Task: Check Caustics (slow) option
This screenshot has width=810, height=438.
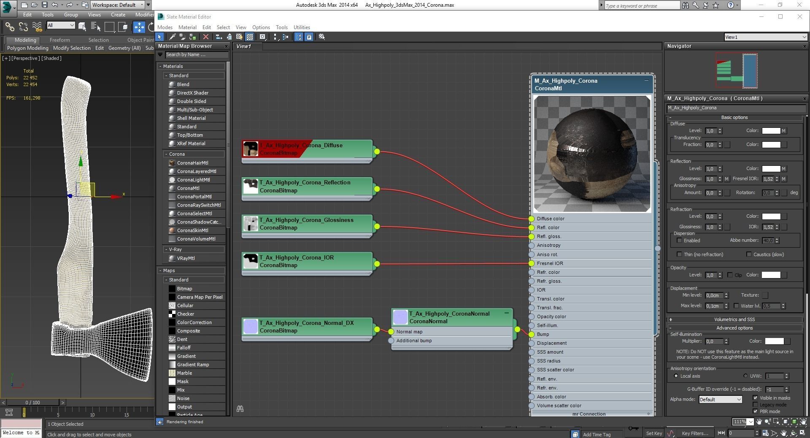Action: 749,254
